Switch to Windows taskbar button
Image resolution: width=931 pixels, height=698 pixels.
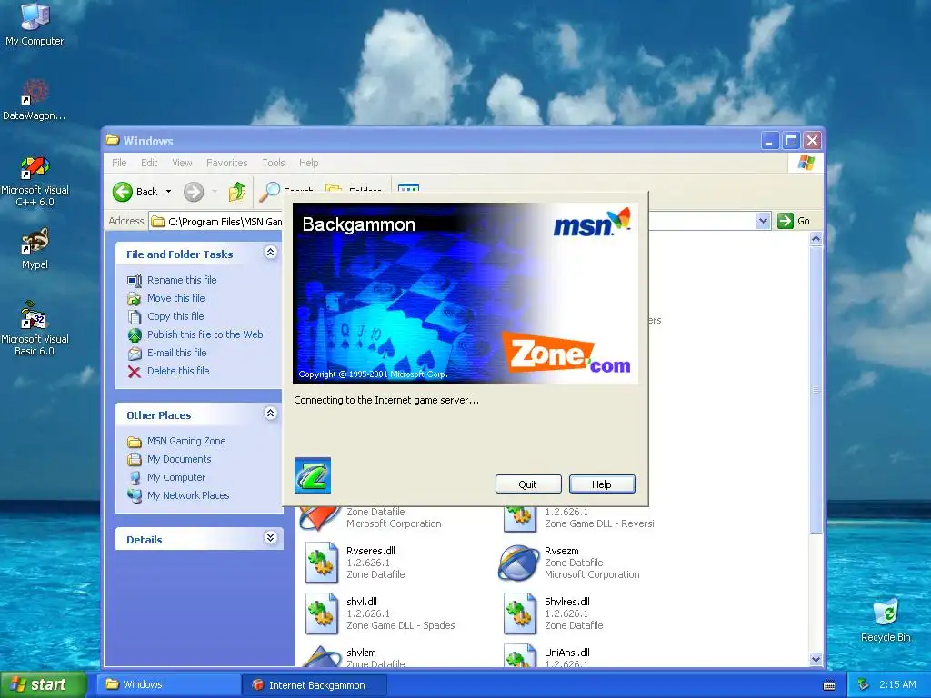coord(169,684)
